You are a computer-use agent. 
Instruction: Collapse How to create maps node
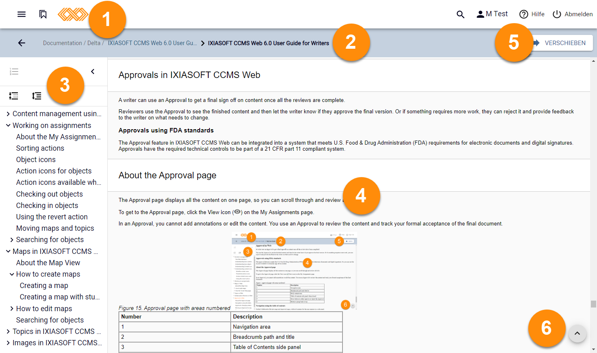12,274
